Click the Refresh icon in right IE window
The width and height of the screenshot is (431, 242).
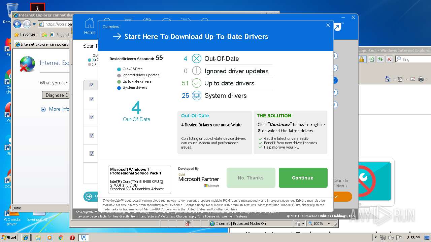380,59
